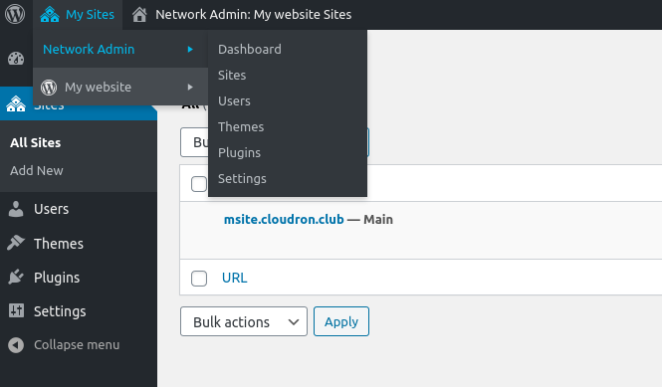Click the WordPress logo in admin bar

point(15,14)
